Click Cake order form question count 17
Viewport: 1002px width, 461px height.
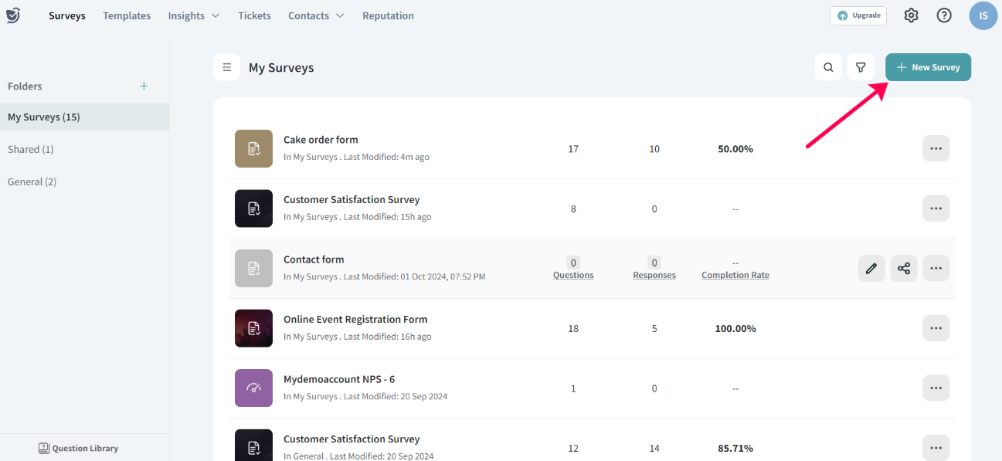[573, 149]
